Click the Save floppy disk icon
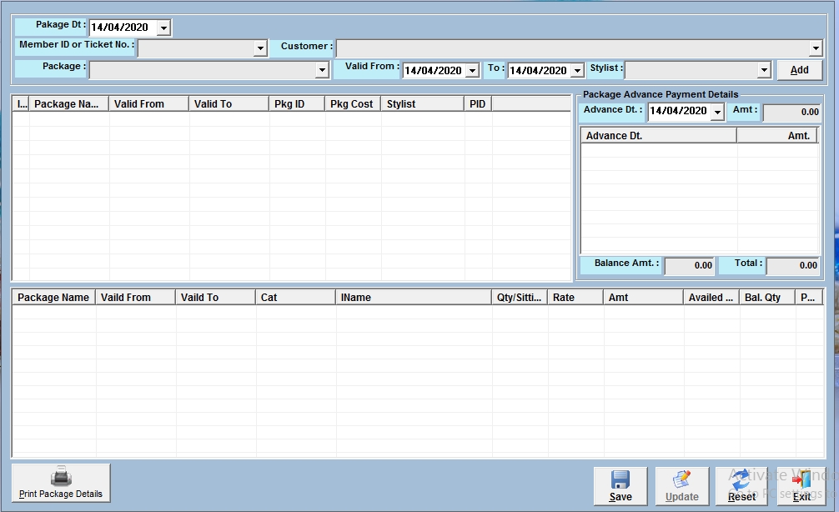Viewport: 839px width, 512px height. coord(620,479)
